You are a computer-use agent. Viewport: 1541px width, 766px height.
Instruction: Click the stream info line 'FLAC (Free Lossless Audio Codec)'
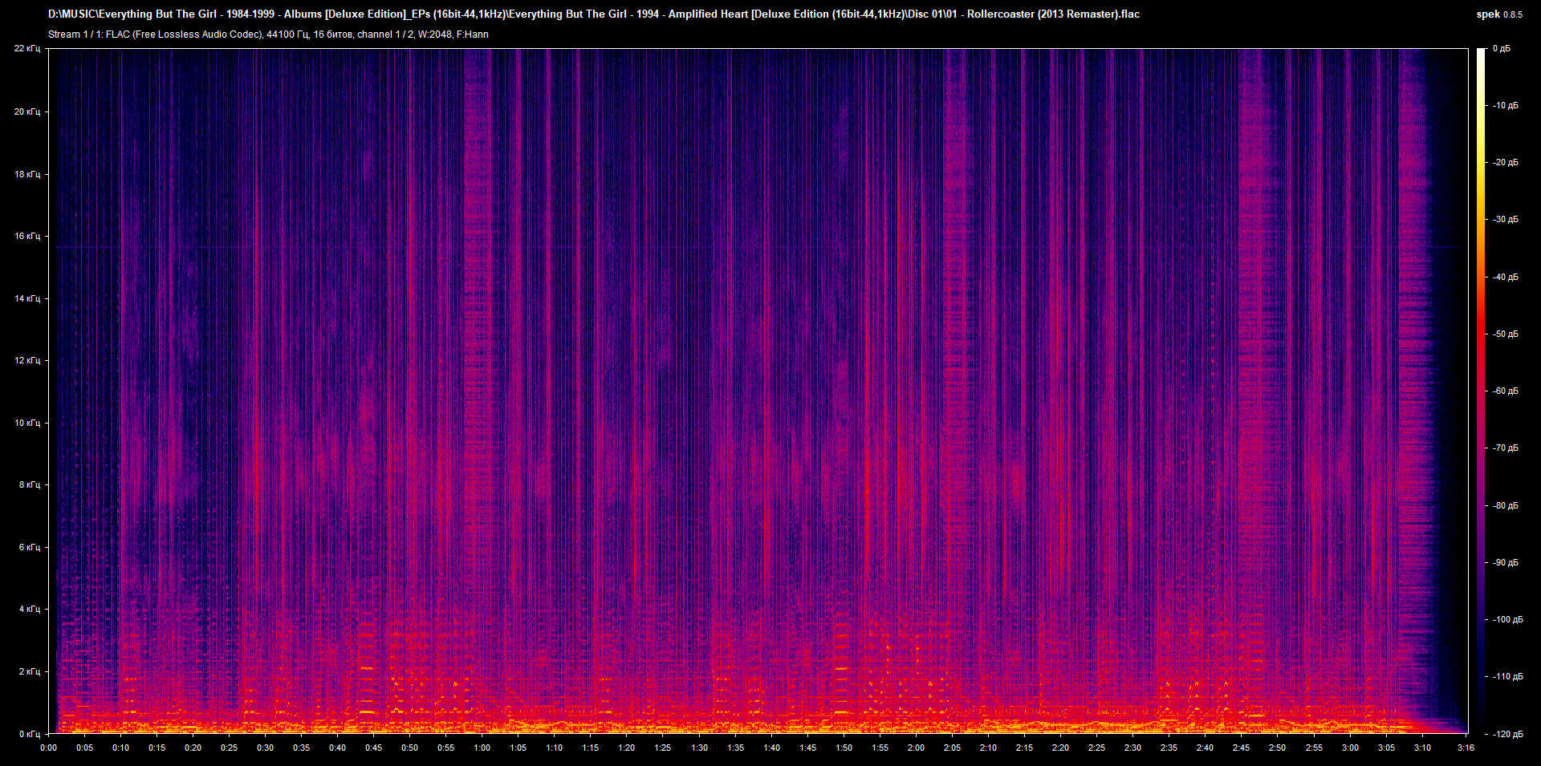[x=268, y=34]
